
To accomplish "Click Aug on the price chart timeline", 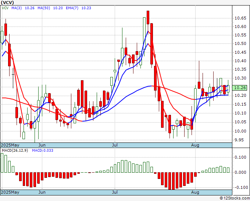I will [195, 145].
